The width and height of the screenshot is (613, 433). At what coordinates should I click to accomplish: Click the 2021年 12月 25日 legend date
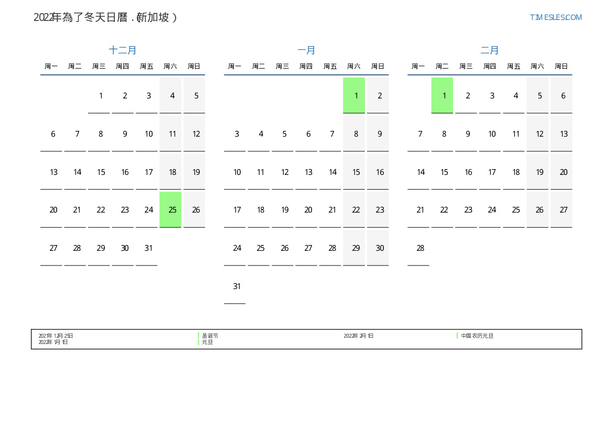[x=56, y=336]
